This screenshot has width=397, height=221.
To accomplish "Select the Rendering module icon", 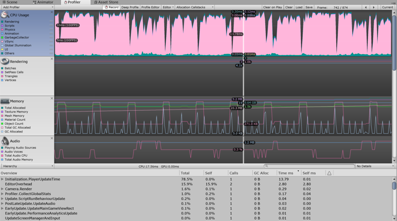I will (x=5, y=61).
